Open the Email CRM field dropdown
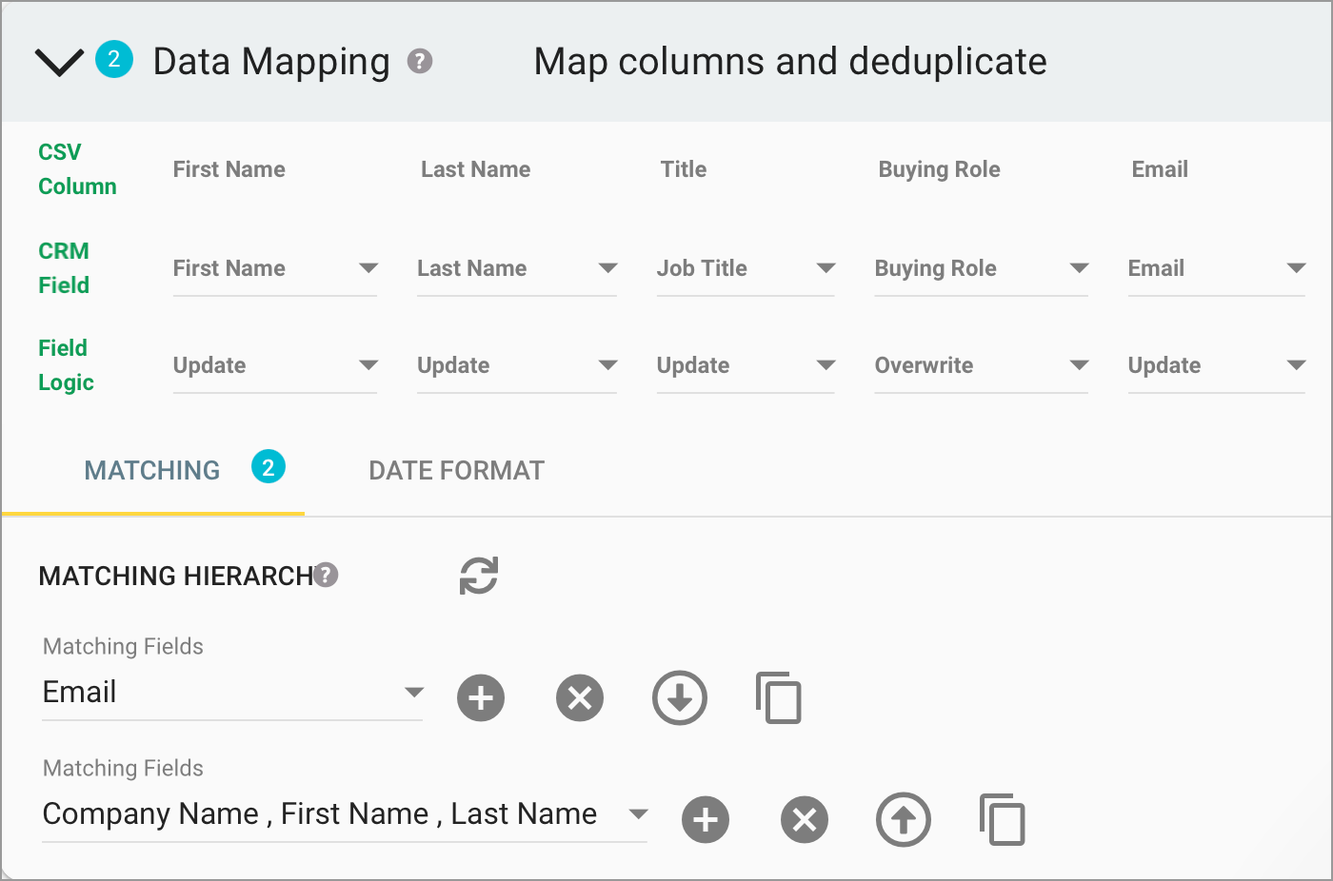 pos(1217,269)
